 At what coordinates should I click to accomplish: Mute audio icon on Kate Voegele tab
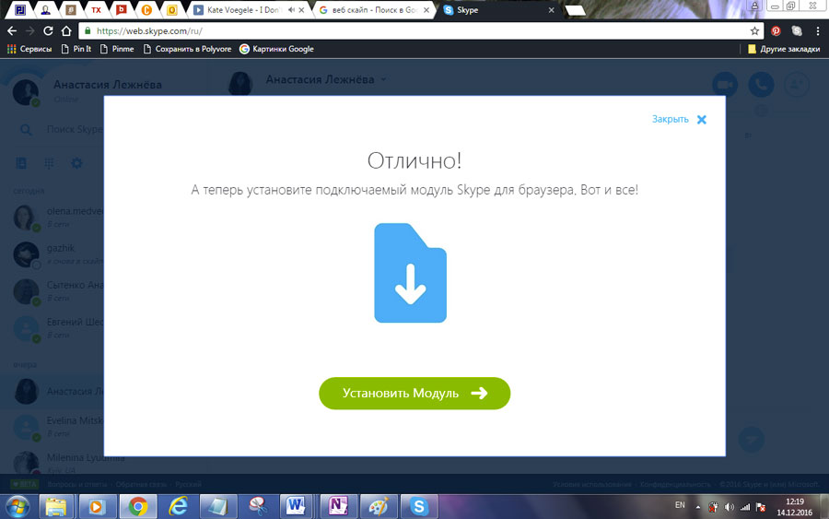tap(291, 10)
